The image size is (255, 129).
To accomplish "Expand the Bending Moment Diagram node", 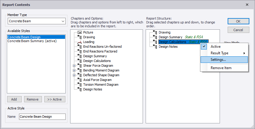I will (74, 70).
